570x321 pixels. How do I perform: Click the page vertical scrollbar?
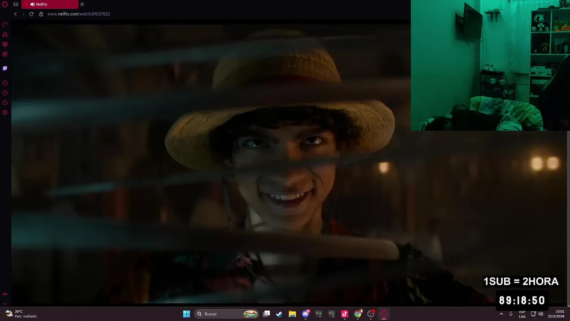tap(568, 218)
